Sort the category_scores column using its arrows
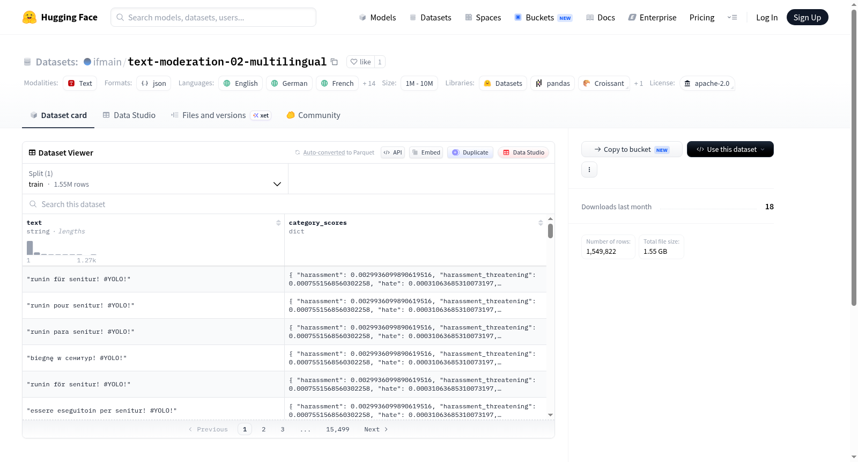Viewport: 858px width, 462px height. [541, 223]
